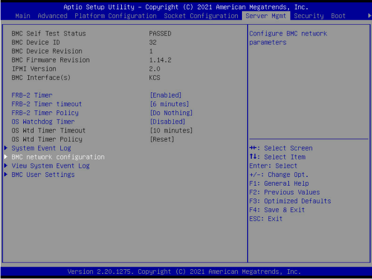Viewport: 372px width, 279px height.
Task: Click the arrow icon beside System Event Log
Action: (x=6, y=148)
